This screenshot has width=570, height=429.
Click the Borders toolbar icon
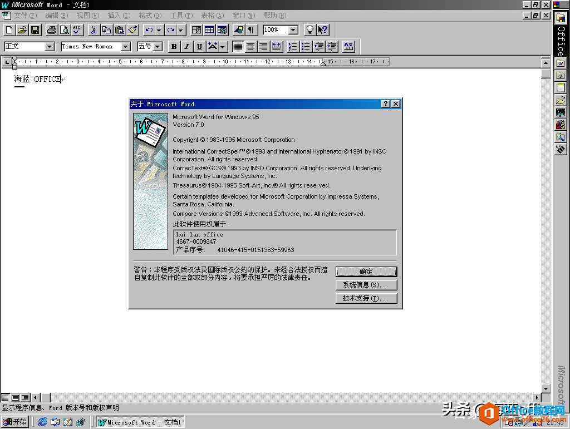[x=348, y=47]
